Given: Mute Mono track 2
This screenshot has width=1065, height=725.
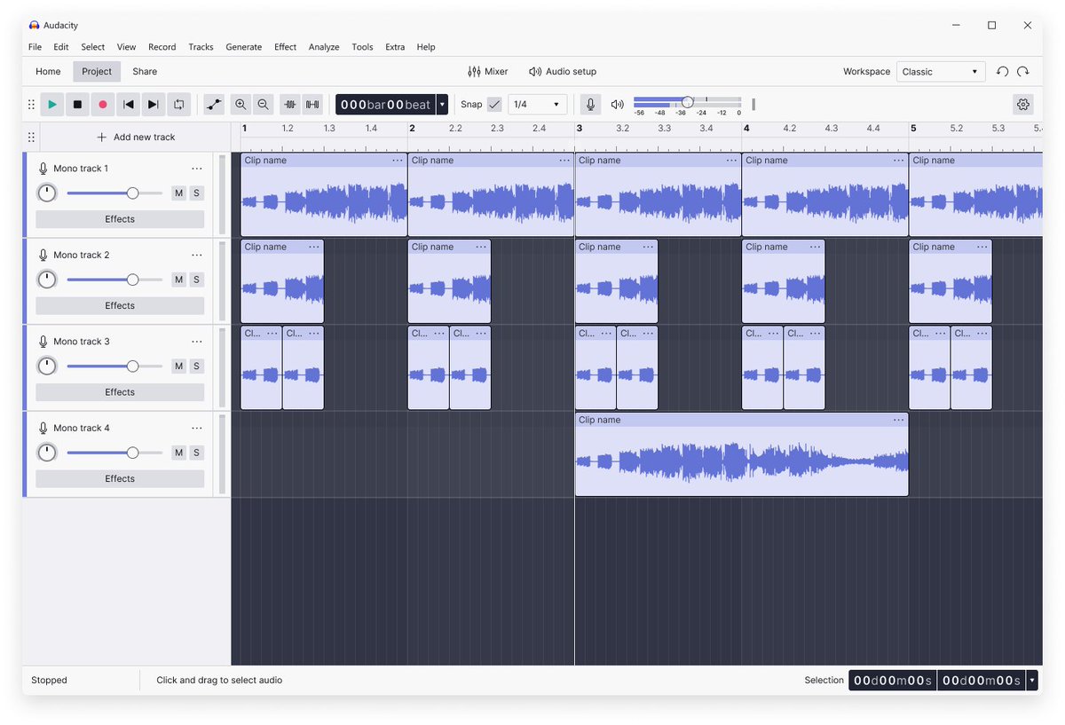Looking at the screenshot, I should [178, 280].
